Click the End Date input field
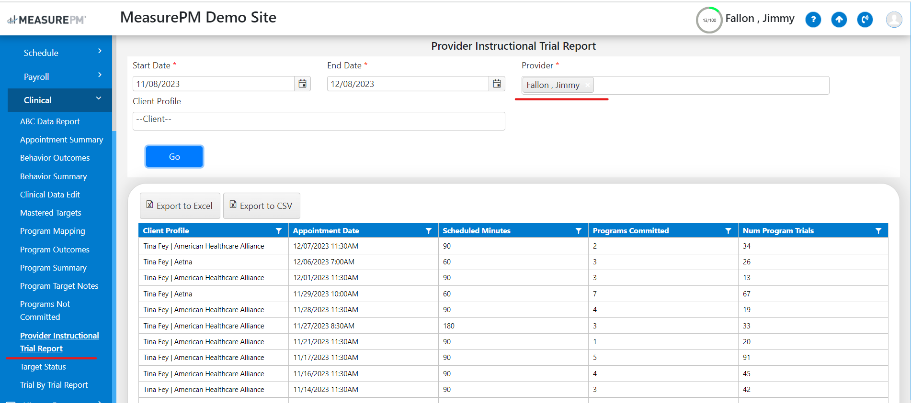This screenshot has width=911, height=403. click(408, 84)
